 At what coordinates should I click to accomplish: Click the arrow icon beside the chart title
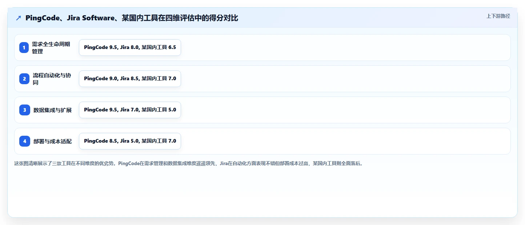click(x=19, y=18)
